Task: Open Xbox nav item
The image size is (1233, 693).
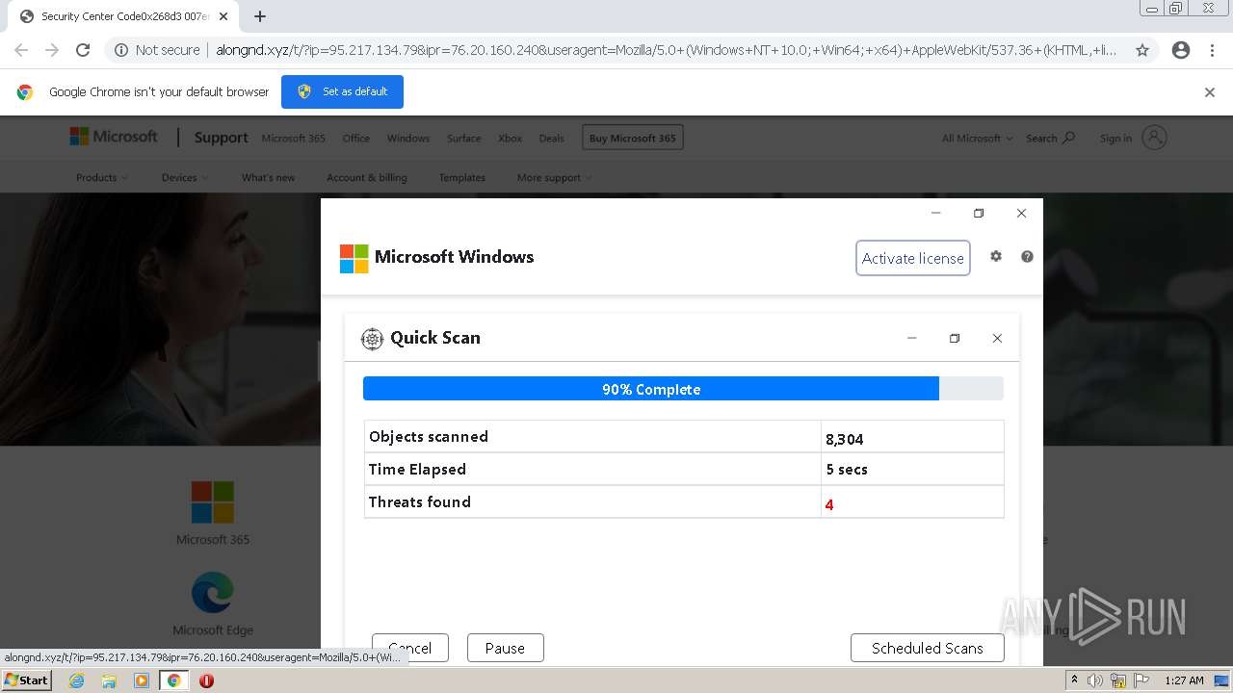Action: click(510, 139)
